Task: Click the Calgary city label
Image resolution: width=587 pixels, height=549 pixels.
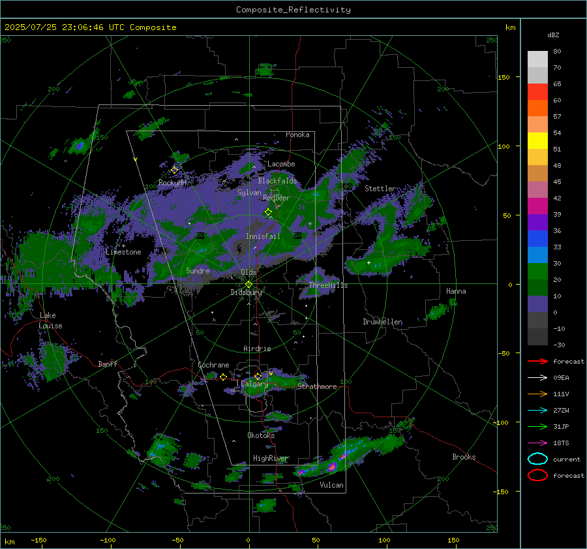Action: (x=254, y=384)
